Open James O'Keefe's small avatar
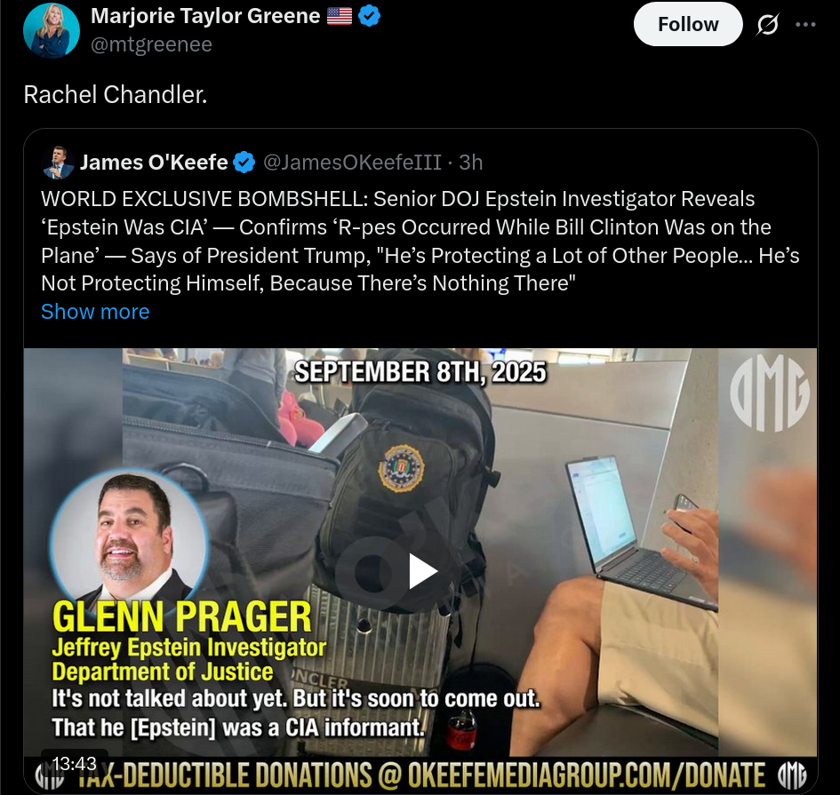This screenshot has width=840, height=795. 57,163
